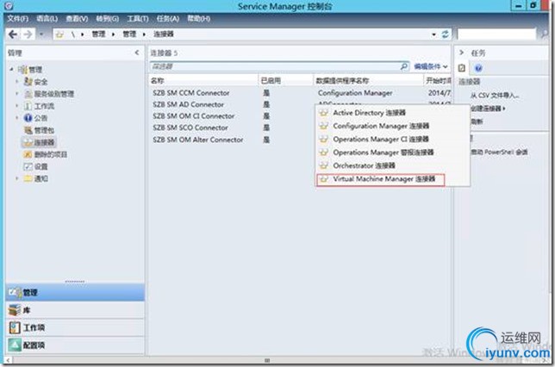The height and width of the screenshot is (367, 555).
Task: Open the 编辑条件 dropdown
Action: (431, 66)
